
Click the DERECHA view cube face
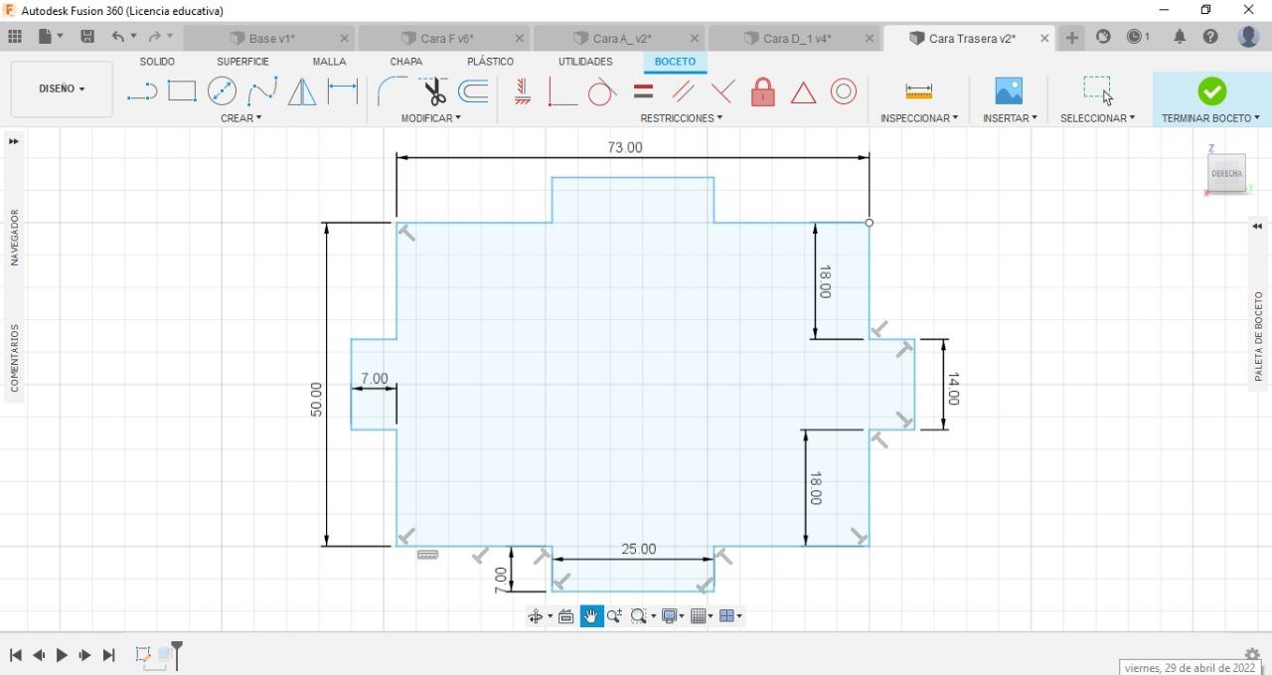point(1226,173)
